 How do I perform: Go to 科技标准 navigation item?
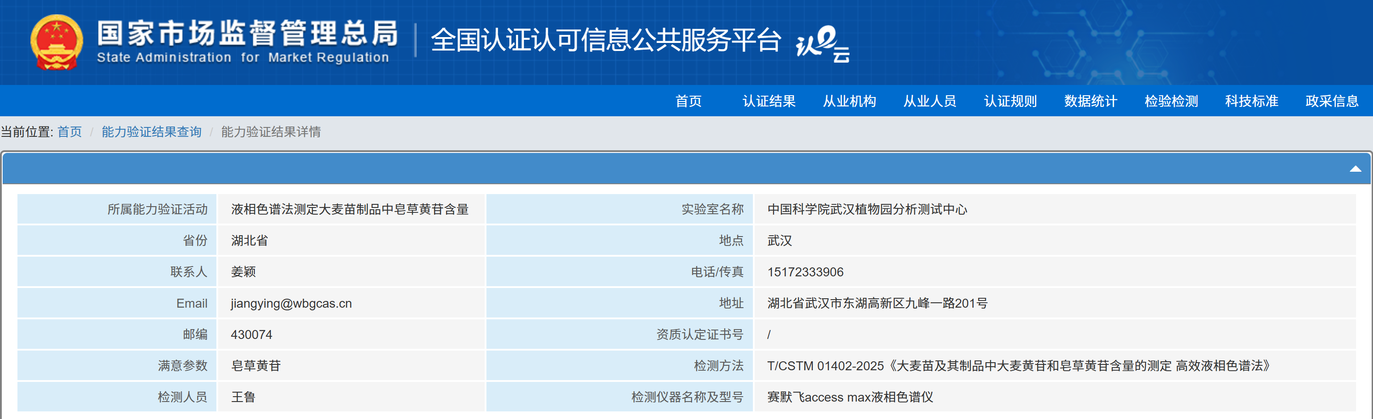click(x=1251, y=102)
